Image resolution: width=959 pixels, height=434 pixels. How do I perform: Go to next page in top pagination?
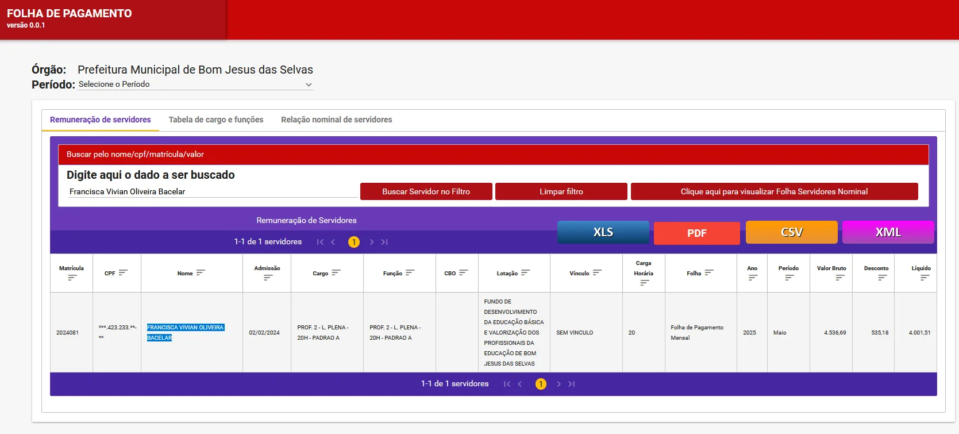pos(372,242)
